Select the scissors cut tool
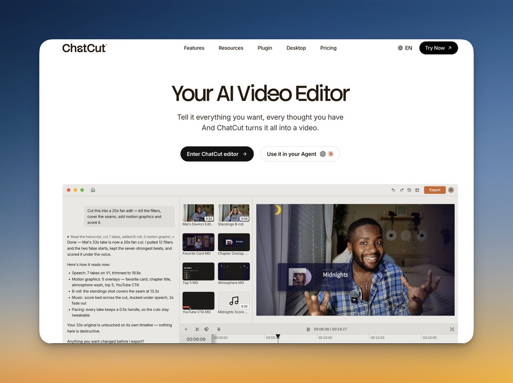Image resolution: width=513 pixels, height=383 pixels. [197, 329]
